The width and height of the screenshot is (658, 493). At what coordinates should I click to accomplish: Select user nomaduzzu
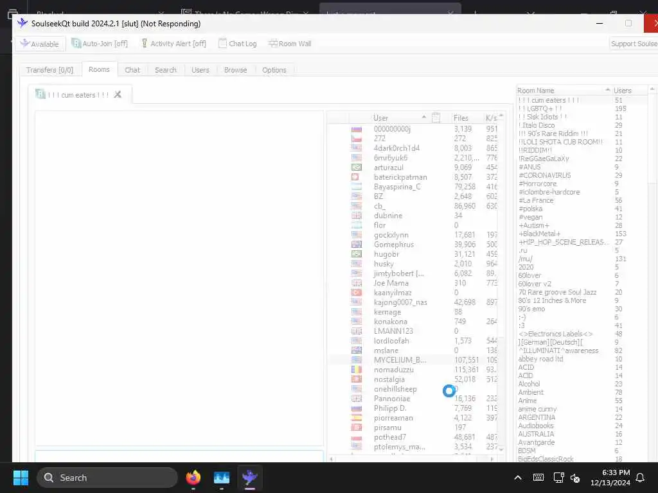[394, 370]
